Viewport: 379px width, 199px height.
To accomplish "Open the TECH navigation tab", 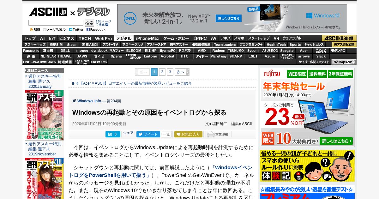I will pyautogui.click(x=85, y=38).
